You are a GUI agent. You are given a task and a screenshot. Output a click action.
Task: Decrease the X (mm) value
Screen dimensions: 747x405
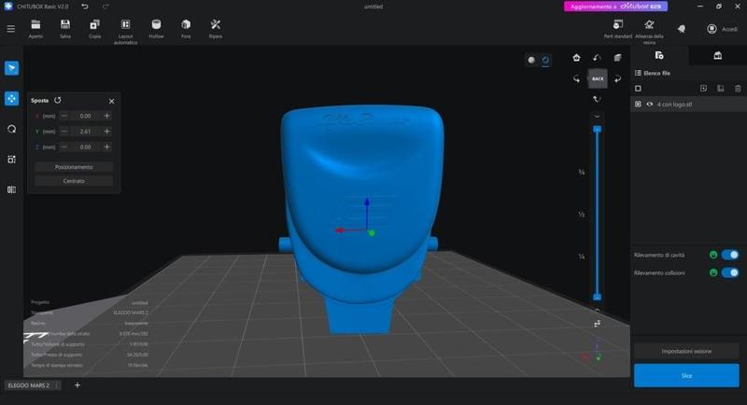(x=63, y=116)
